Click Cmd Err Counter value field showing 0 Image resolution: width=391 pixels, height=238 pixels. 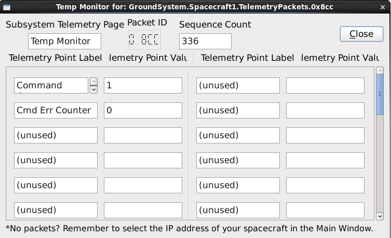tap(143, 110)
